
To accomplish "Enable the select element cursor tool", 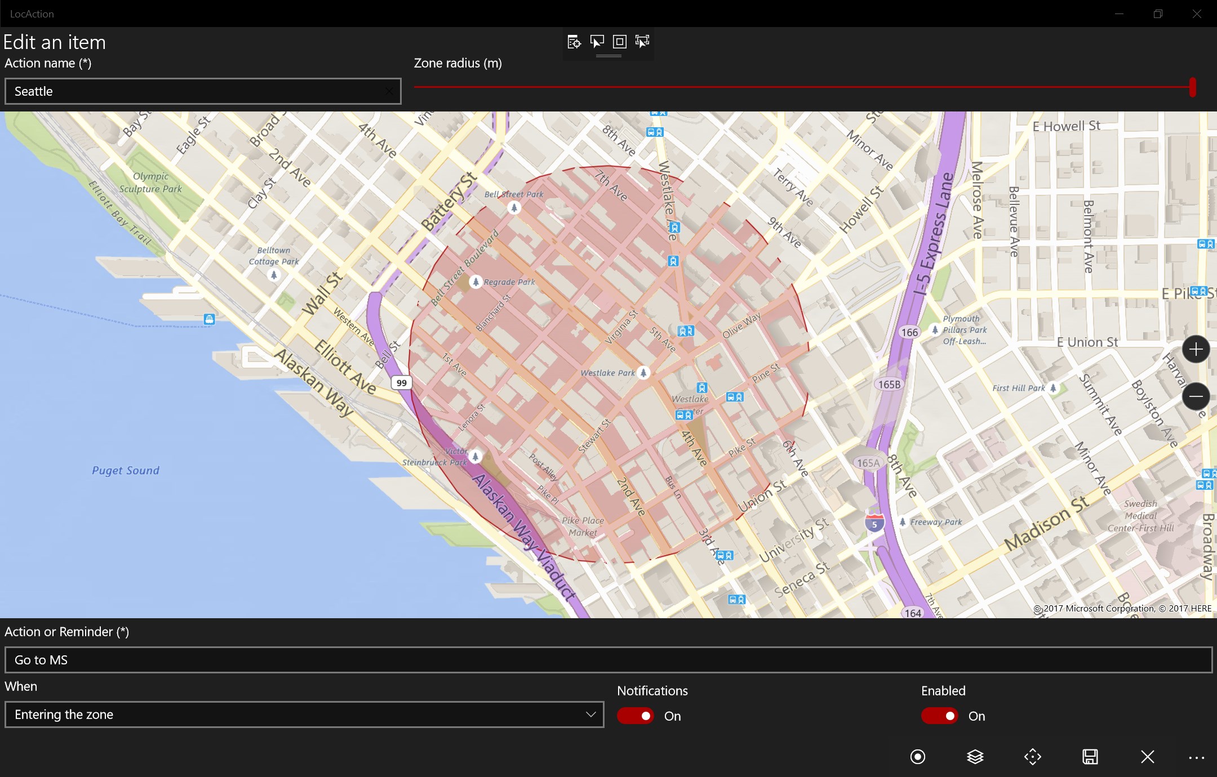I will point(597,42).
